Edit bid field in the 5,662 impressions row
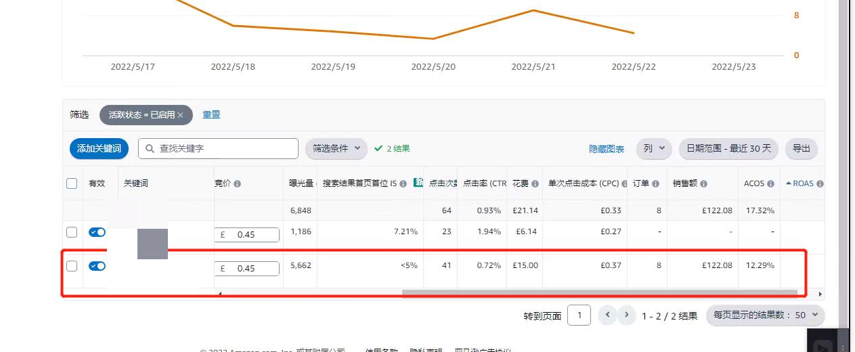The image size is (855, 352). pos(246,269)
